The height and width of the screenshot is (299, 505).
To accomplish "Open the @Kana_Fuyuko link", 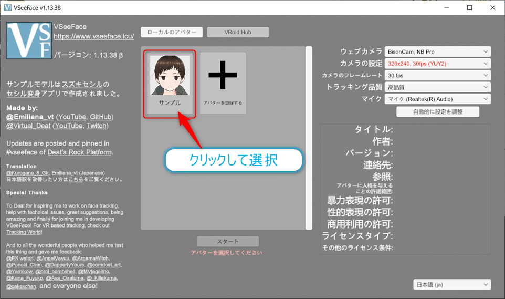I will click(25, 277).
